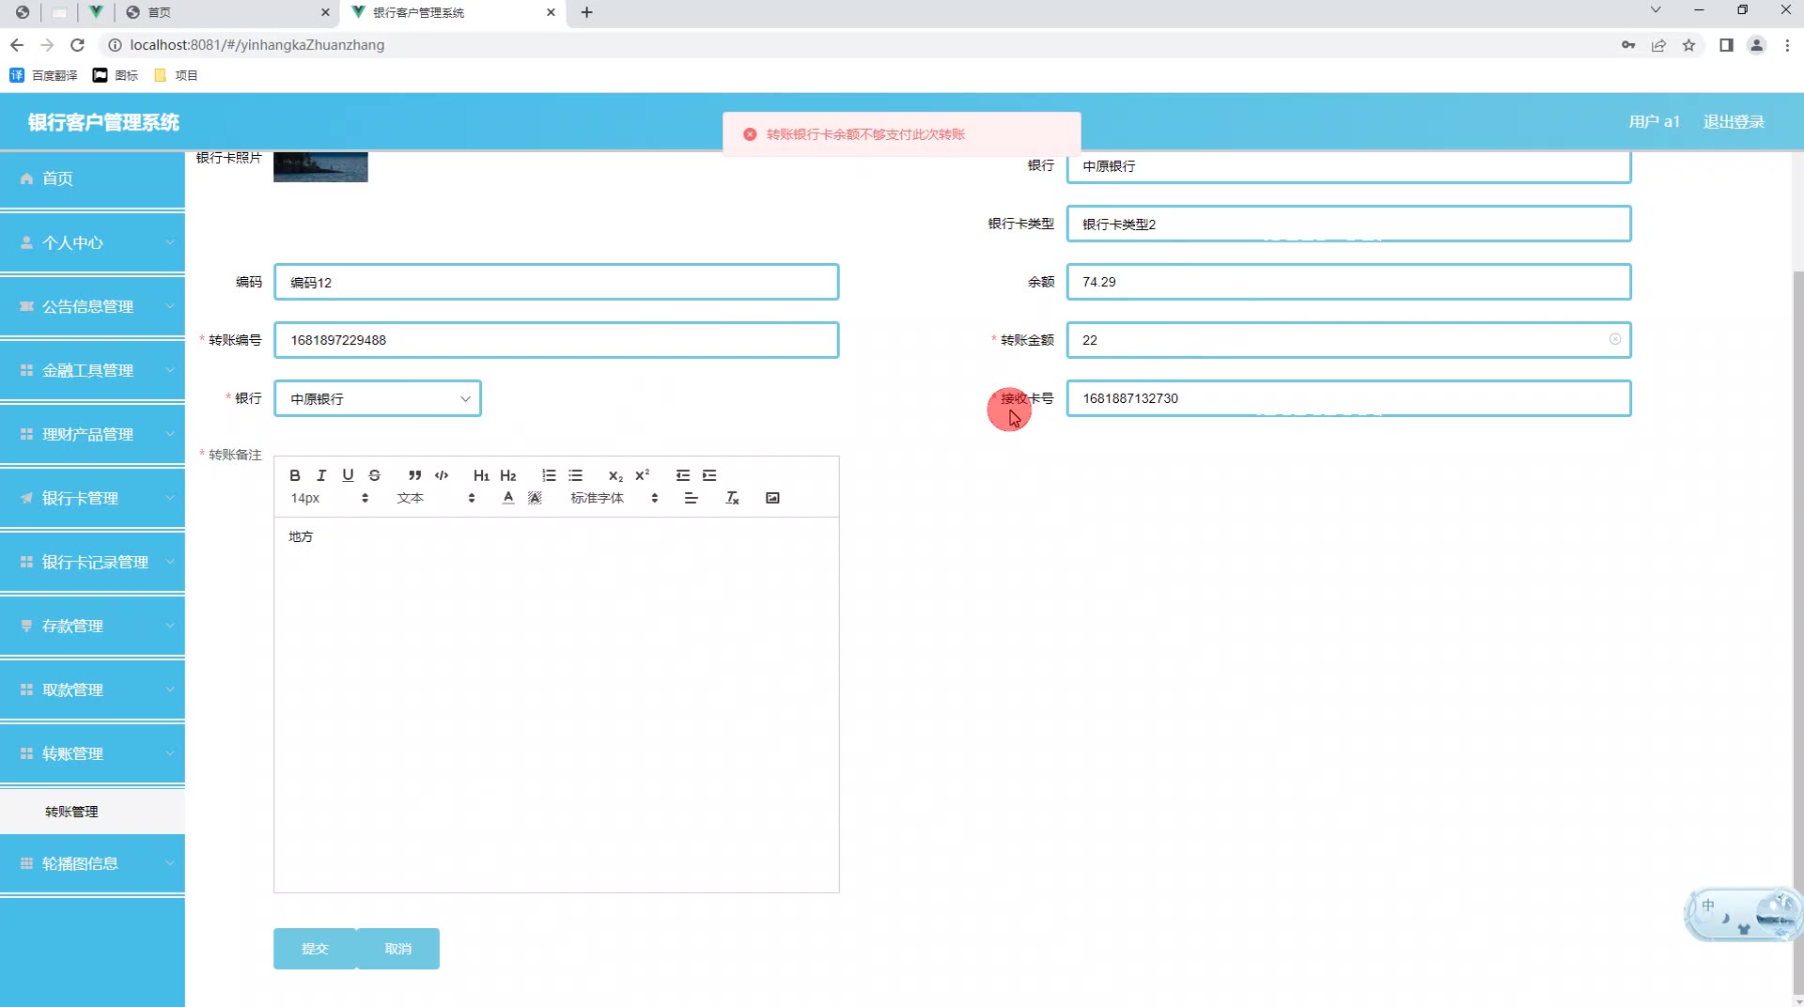
Task: Expand the 银行卡管理 sidebar menu
Action: (92, 498)
